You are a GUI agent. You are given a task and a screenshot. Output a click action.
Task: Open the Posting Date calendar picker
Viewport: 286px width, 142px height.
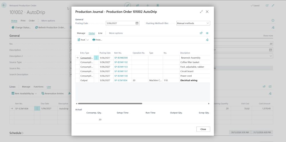coord(137,23)
